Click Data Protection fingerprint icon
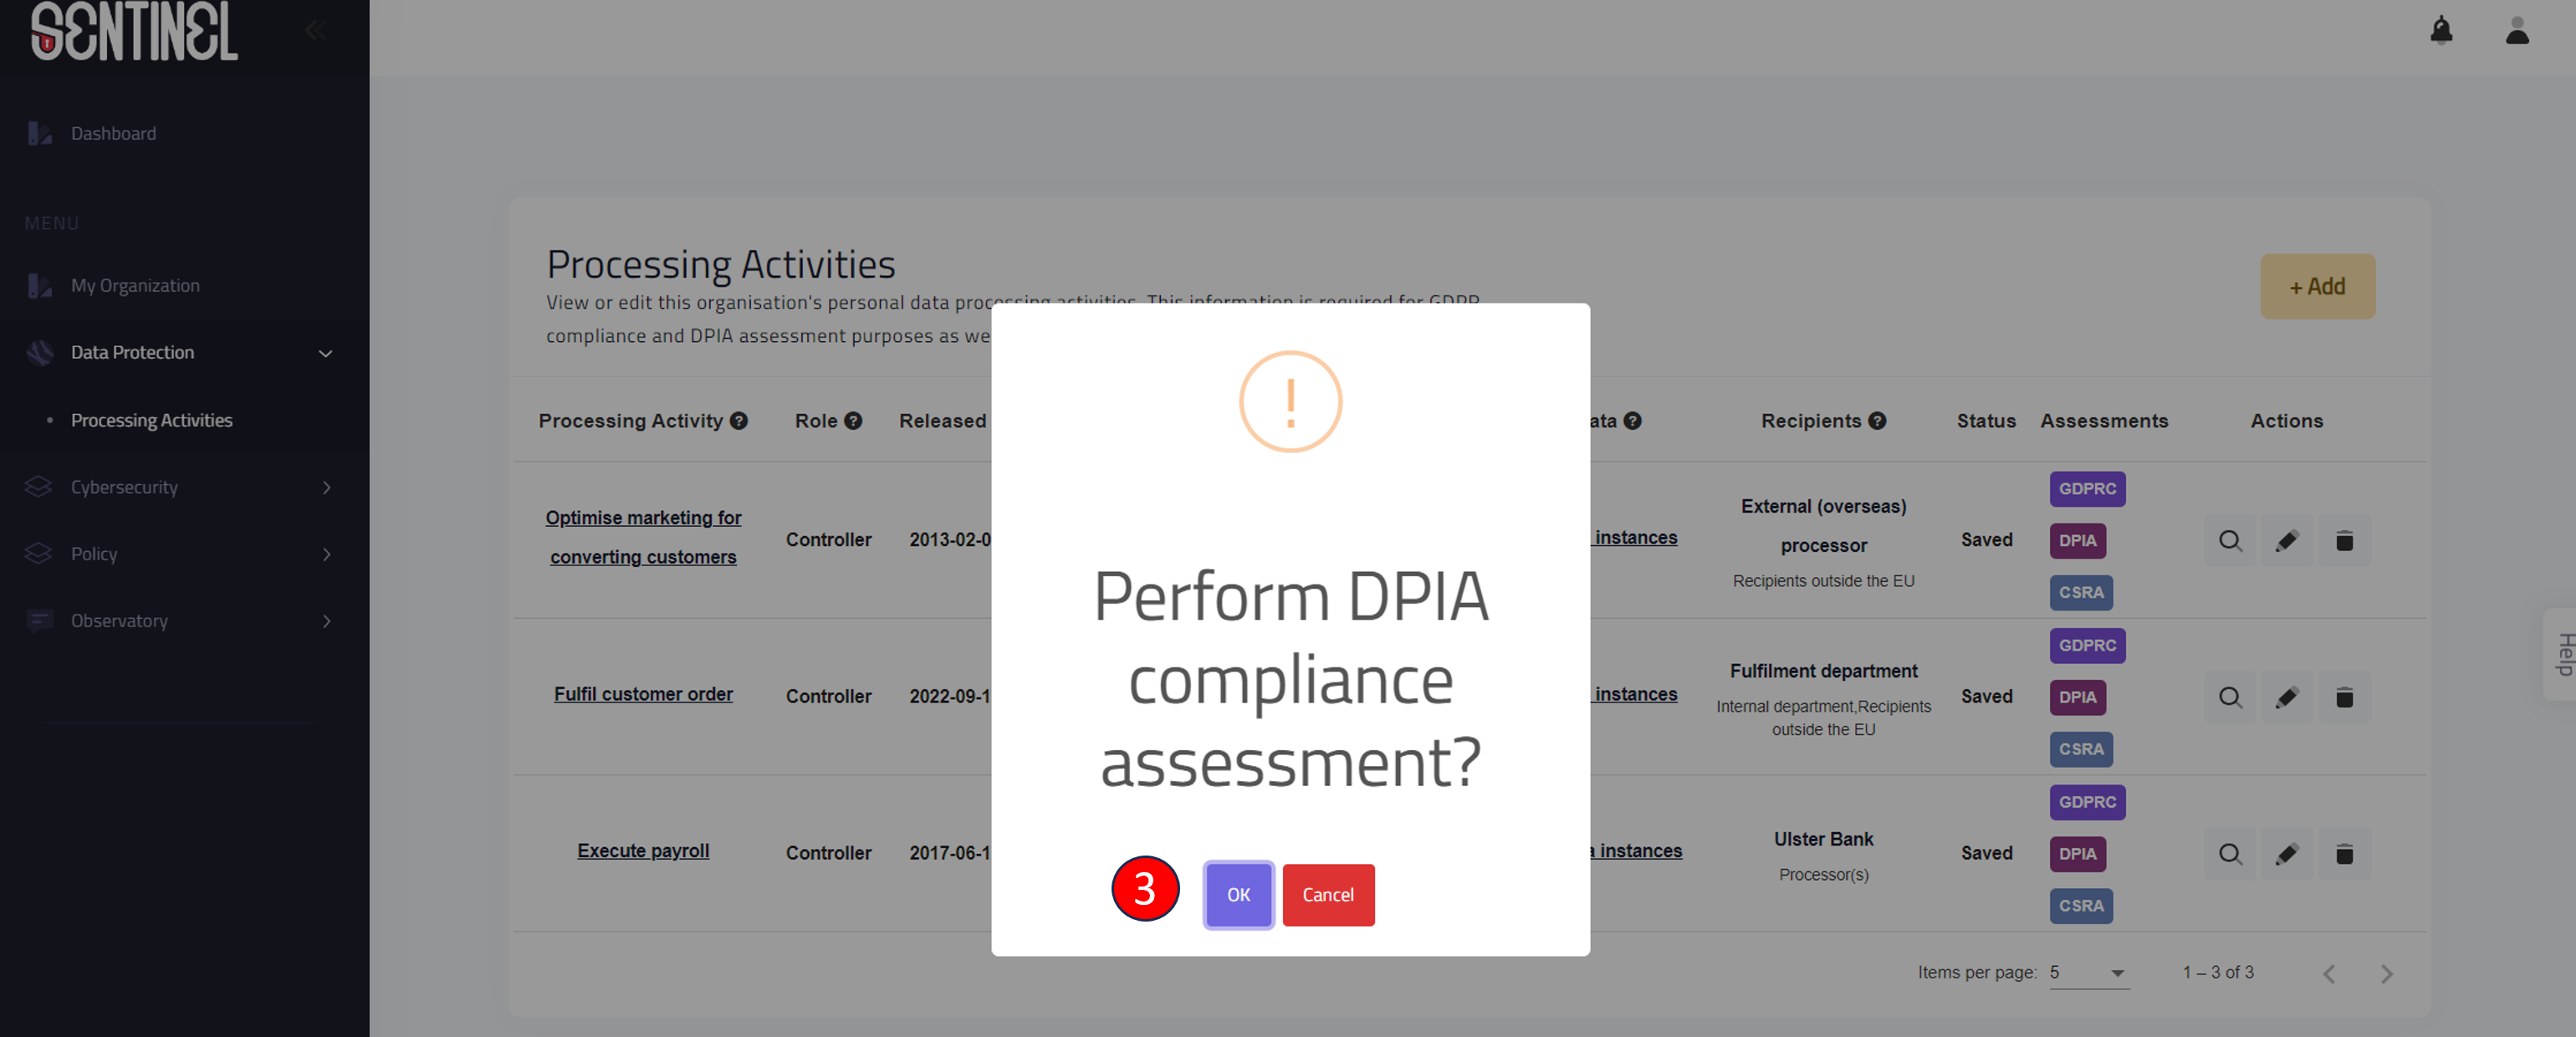2576x1037 pixels. click(39, 353)
